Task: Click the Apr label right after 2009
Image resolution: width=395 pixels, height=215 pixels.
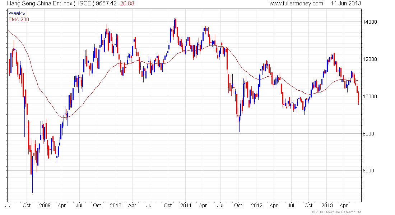Action: (x=61, y=205)
